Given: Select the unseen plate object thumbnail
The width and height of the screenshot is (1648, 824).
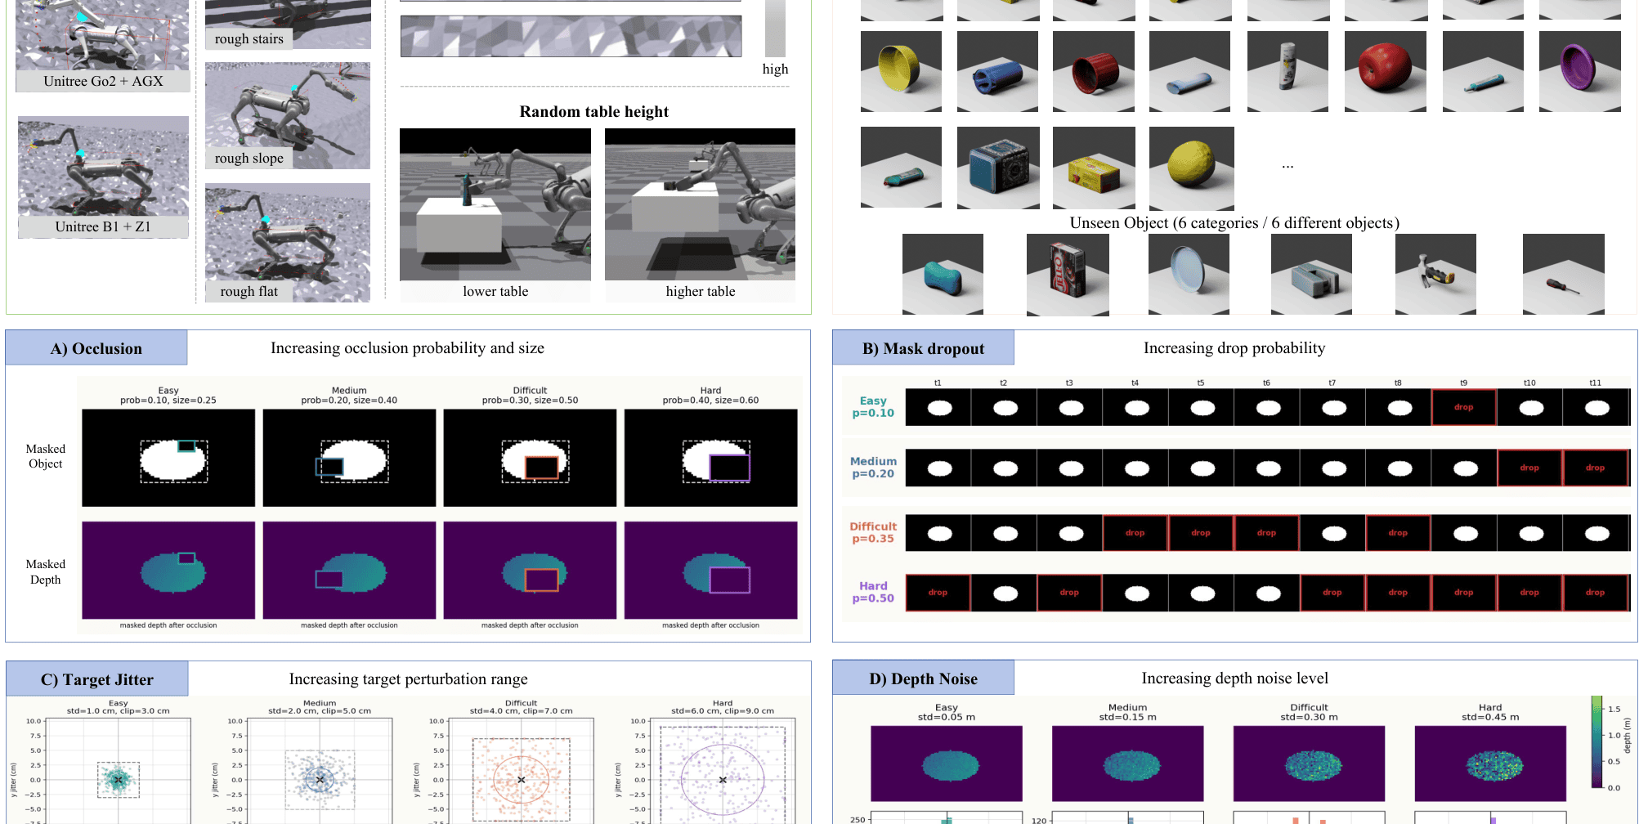Looking at the screenshot, I should (1189, 275).
